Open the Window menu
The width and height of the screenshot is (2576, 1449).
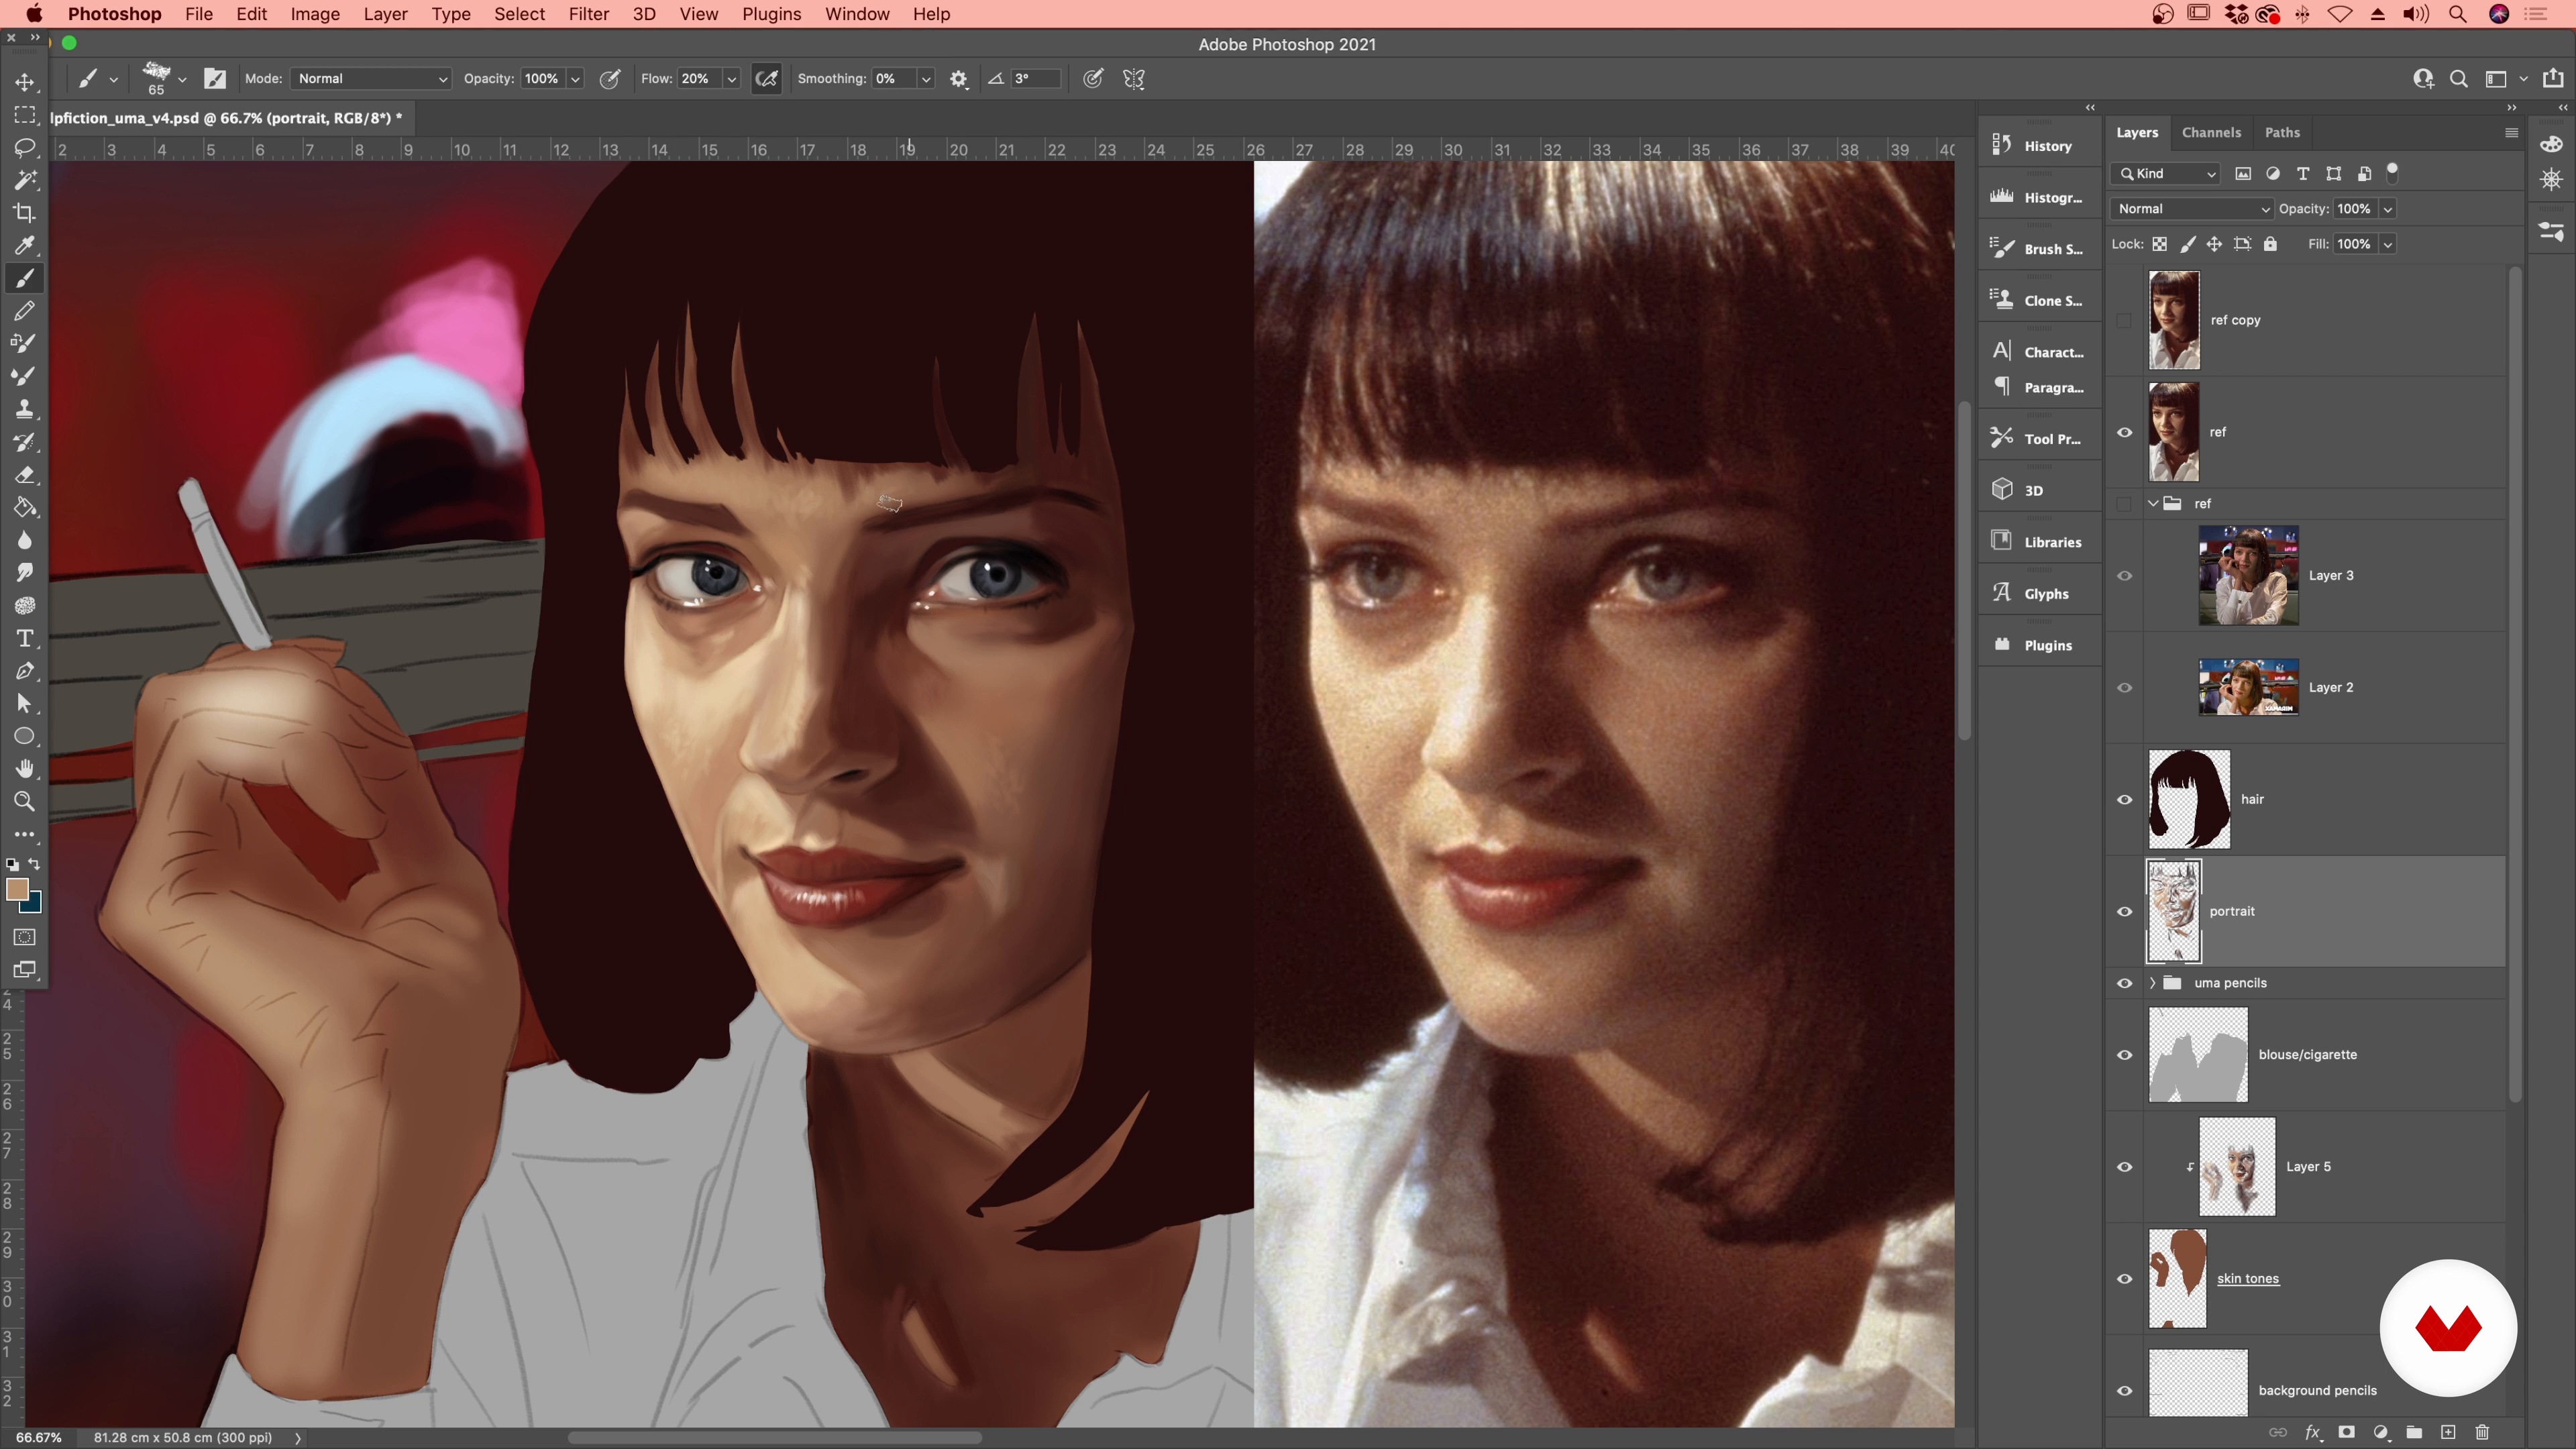tap(856, 14)
